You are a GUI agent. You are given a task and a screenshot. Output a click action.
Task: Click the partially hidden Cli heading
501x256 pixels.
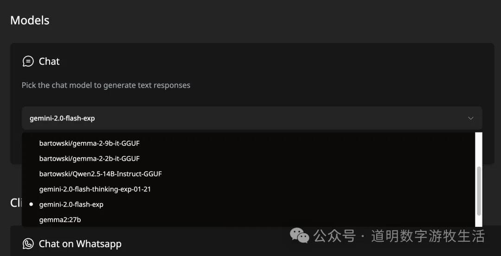[x=16, y=203]
